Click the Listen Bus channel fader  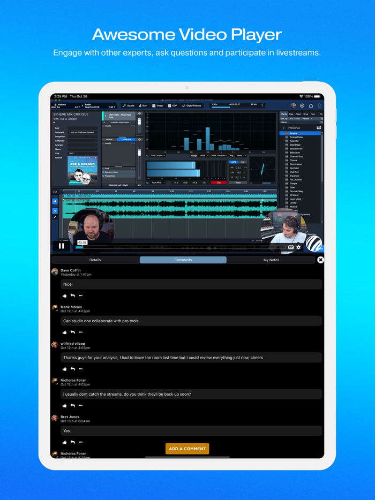139,153
